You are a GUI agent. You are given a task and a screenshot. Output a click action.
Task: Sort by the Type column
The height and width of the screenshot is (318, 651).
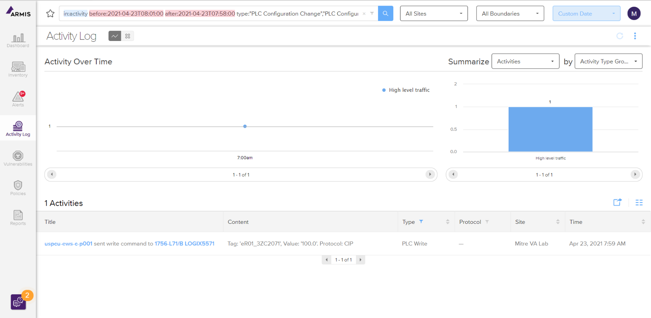tap(447, 222)
